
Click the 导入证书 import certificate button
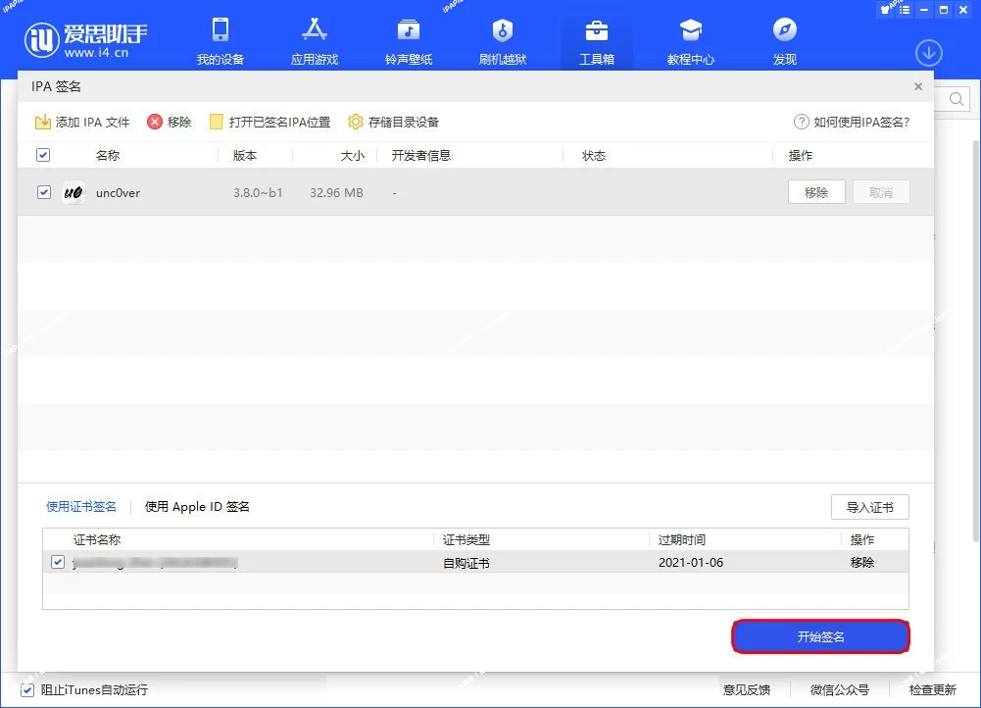pos(869,507)
